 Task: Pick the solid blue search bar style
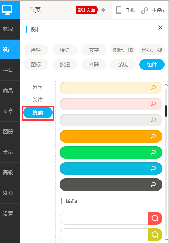[111, 169]
